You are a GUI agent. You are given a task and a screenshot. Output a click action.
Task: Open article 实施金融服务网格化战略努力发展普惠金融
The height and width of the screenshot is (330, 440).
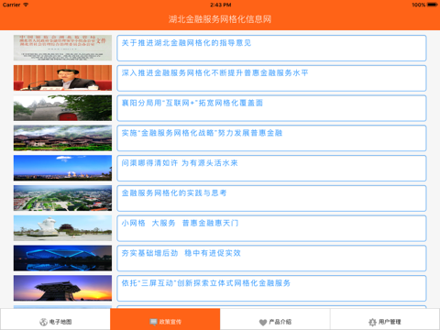(x=271, y=137)
